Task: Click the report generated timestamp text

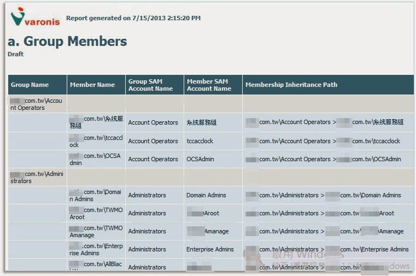Action: tap(133, 18)
